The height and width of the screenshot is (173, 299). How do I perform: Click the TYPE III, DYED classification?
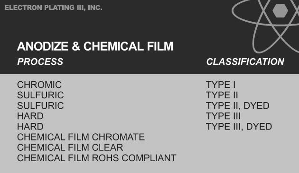pos(239,127)
